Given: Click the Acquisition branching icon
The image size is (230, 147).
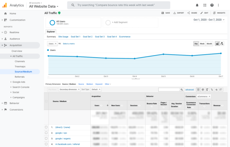Looking at the screenshot, I should [x=6, y=45].
